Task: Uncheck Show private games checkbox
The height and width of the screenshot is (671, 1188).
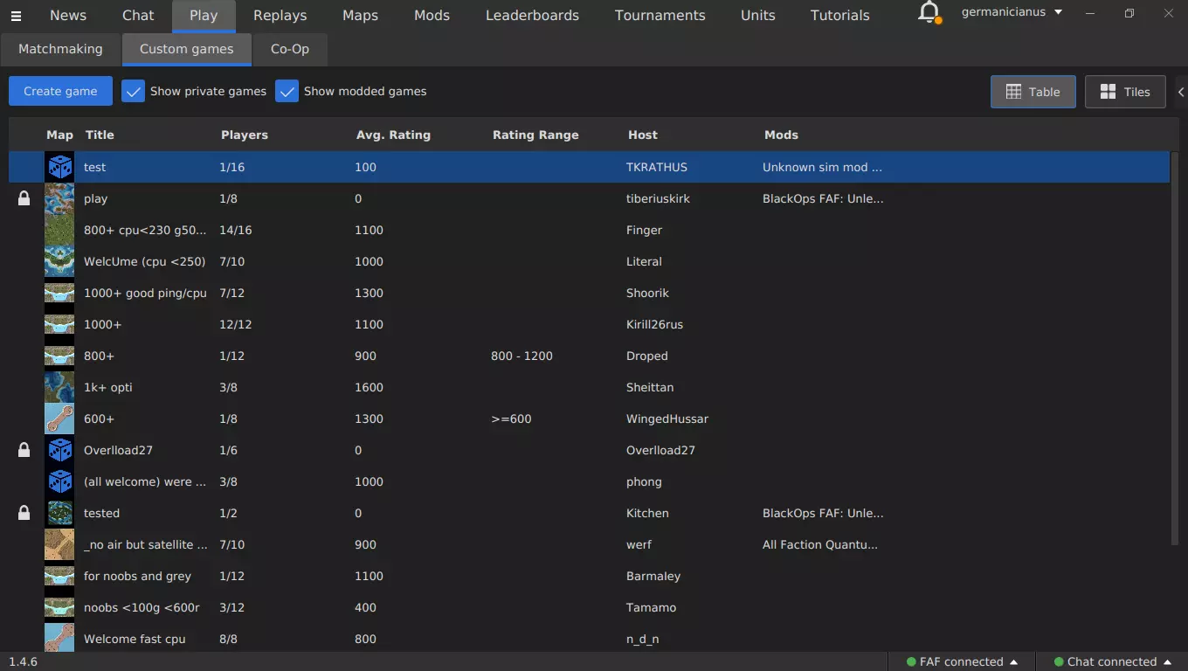Action: click(x=133, y=91)
